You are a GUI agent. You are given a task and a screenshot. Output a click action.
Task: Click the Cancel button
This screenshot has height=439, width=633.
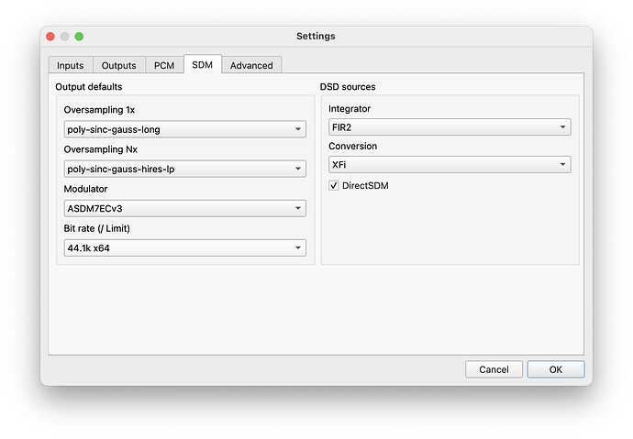(x=494, y=369)
